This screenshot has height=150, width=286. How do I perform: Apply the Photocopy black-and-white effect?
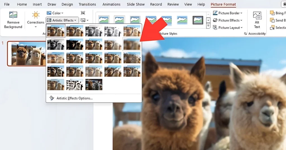pos(75,85)
